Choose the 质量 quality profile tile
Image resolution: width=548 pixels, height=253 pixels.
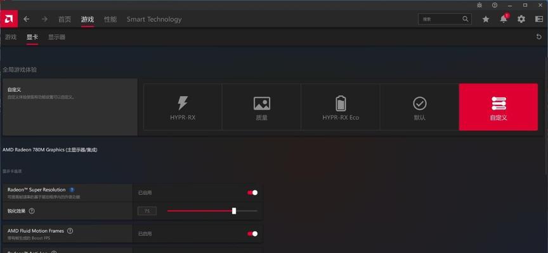pos(261,107)
